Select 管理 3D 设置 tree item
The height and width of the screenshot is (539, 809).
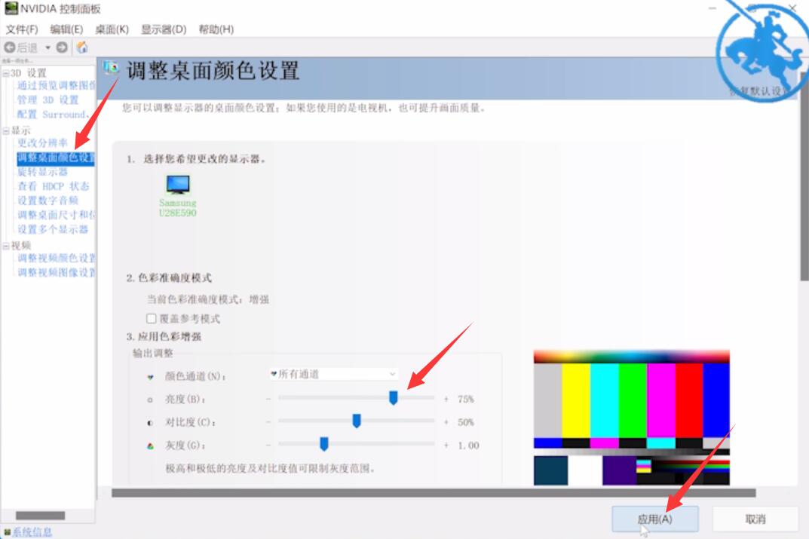47,100
